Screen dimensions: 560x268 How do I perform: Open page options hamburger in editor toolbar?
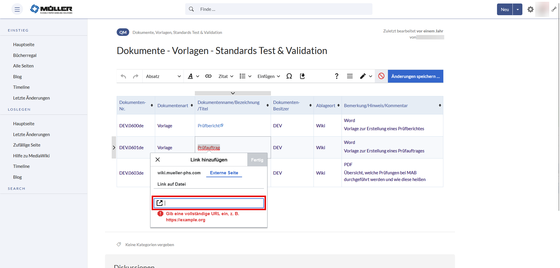coord(350,76)
